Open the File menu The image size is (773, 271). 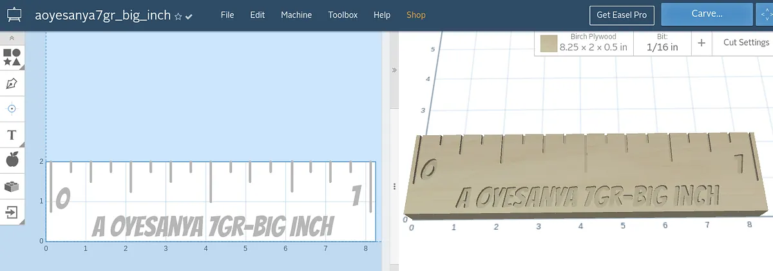click(227, 15)
